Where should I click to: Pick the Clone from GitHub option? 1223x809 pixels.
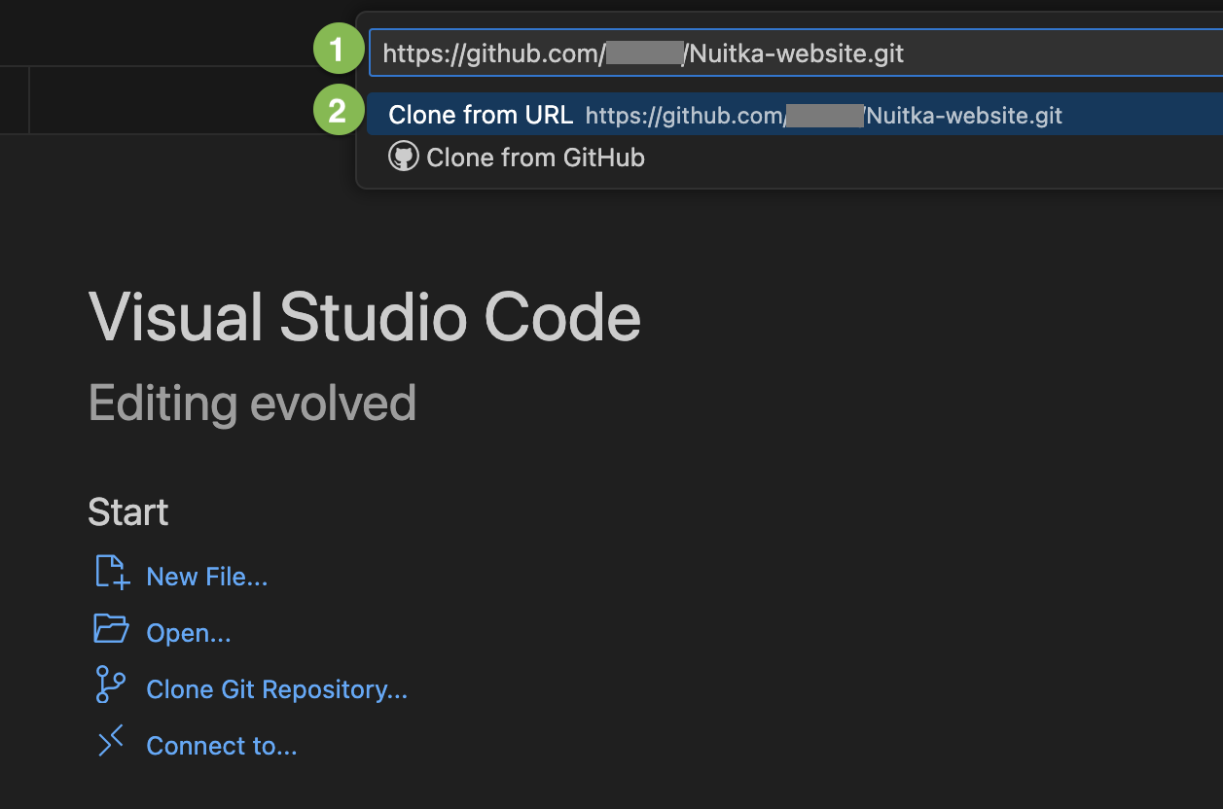[535, 158]
